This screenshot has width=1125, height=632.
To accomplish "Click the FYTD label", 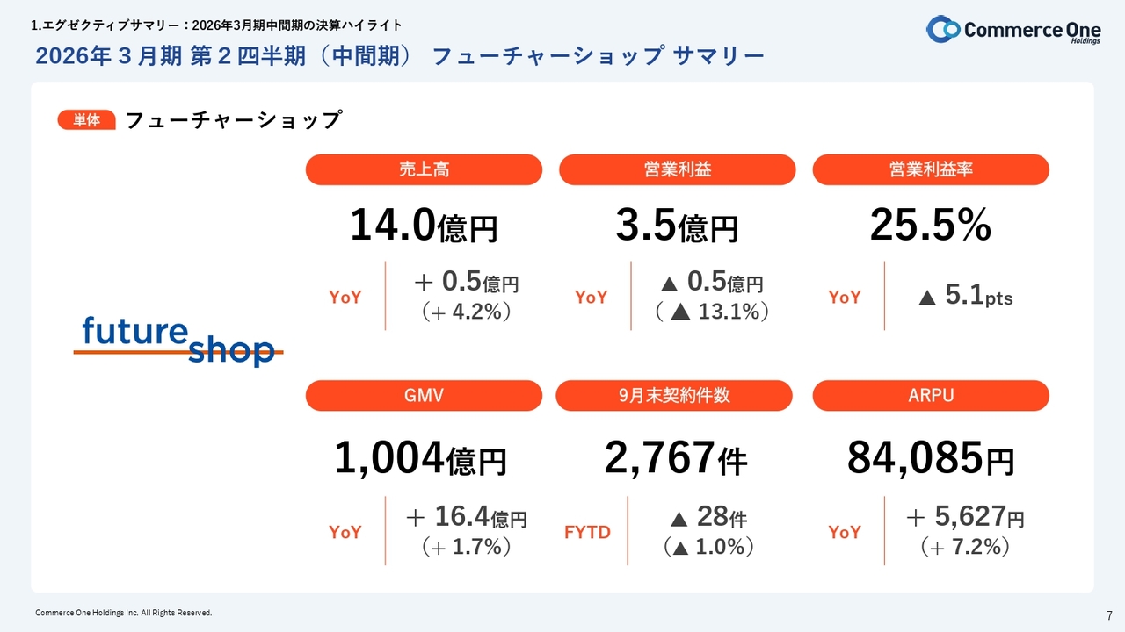I will pyautogui.click(x=587, y=532).
